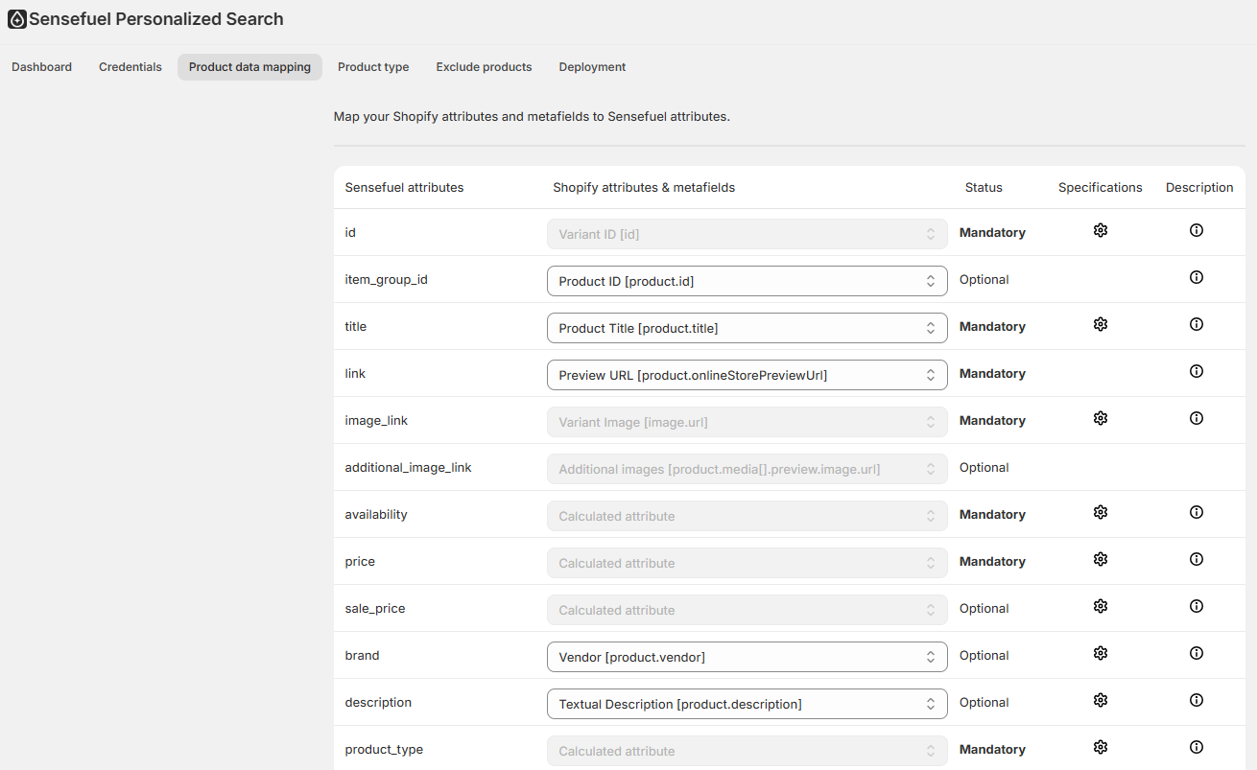Go to the Credentials tab
The width and height of the screenshot is (1257, 770).
(x=130, y=67)
